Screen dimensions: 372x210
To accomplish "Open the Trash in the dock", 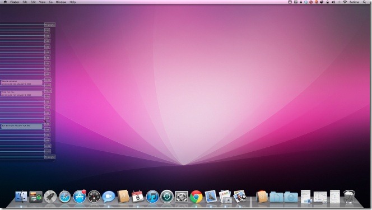I will [x=349, y=197].
